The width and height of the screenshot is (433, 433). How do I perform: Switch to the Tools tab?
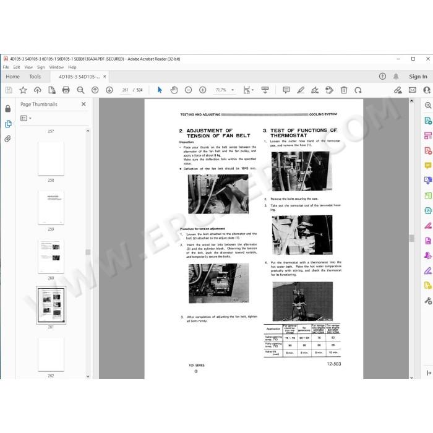click(35, 77)
